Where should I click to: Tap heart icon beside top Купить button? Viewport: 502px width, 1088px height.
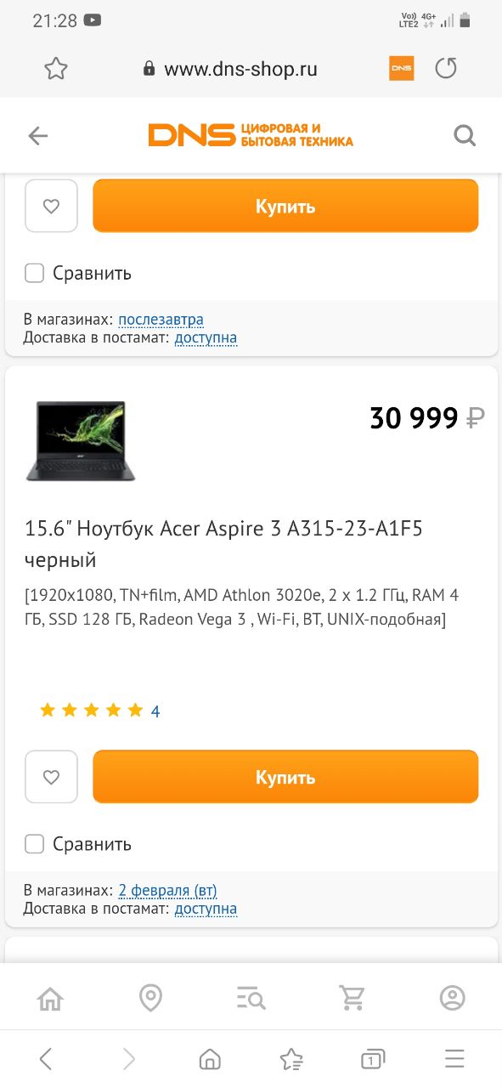pos(51,206)
